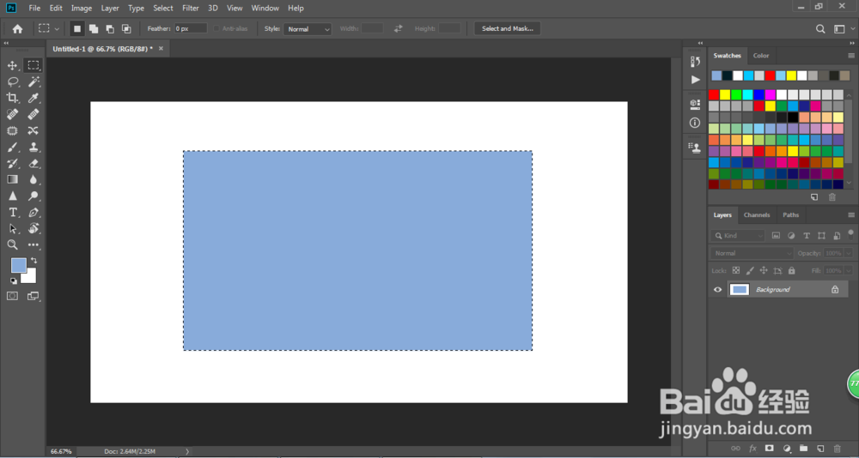Open the Swatches panel menu
859x458 pixels.
[851, 56]
